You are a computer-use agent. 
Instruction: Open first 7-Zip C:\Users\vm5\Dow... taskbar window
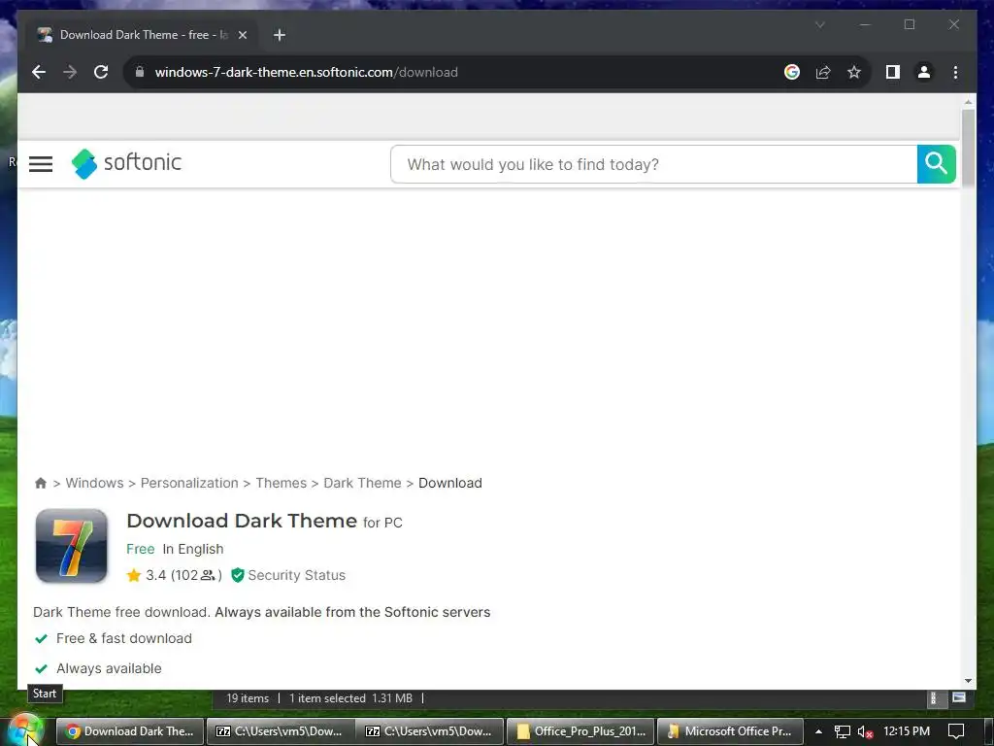tap(280, 731)
